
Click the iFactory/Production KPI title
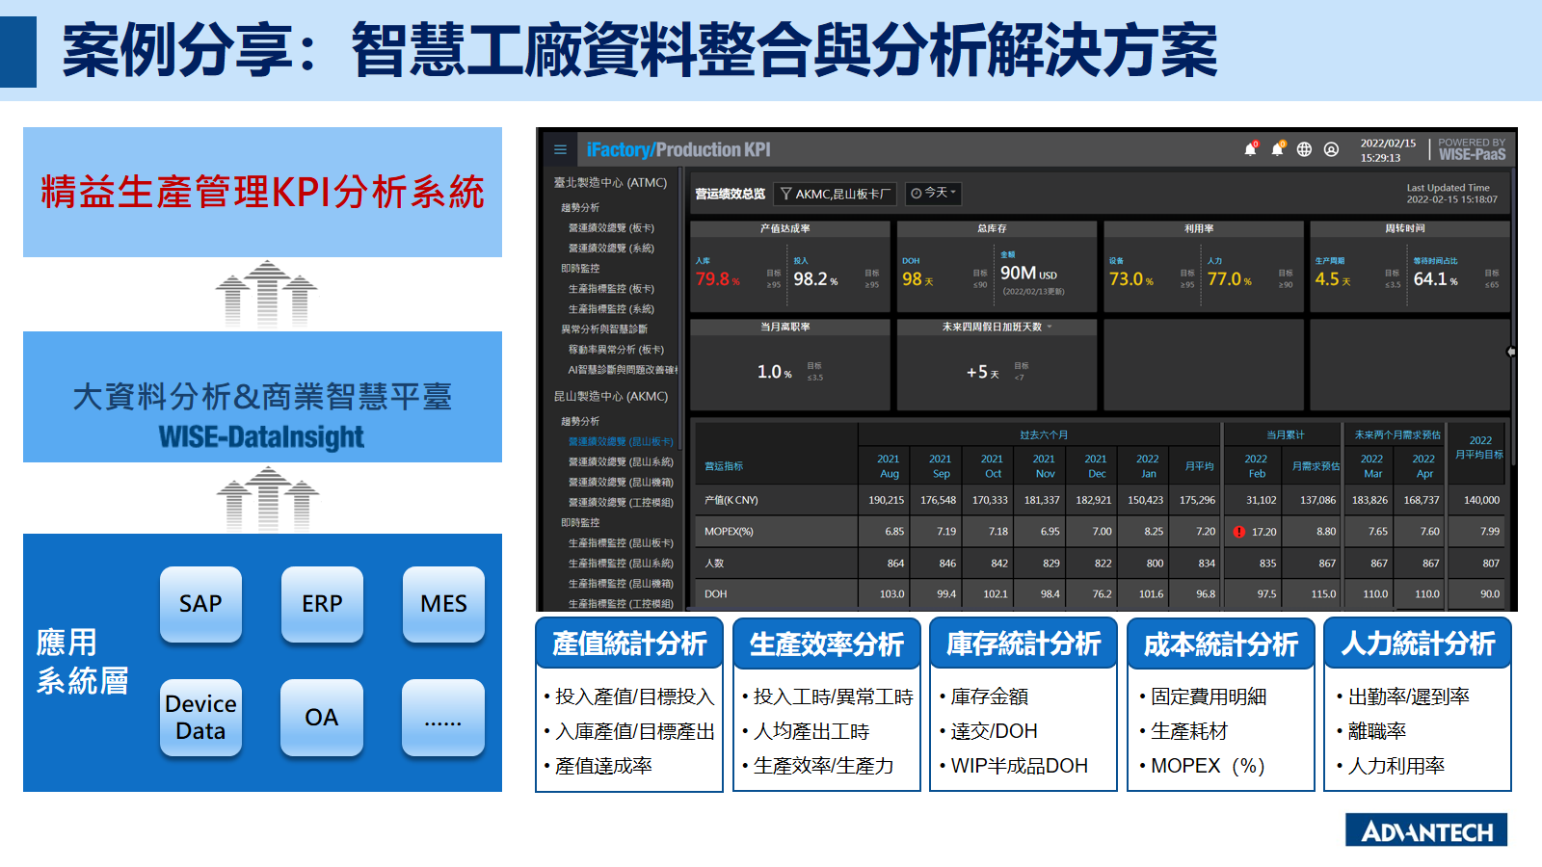(x=678, y=149)
